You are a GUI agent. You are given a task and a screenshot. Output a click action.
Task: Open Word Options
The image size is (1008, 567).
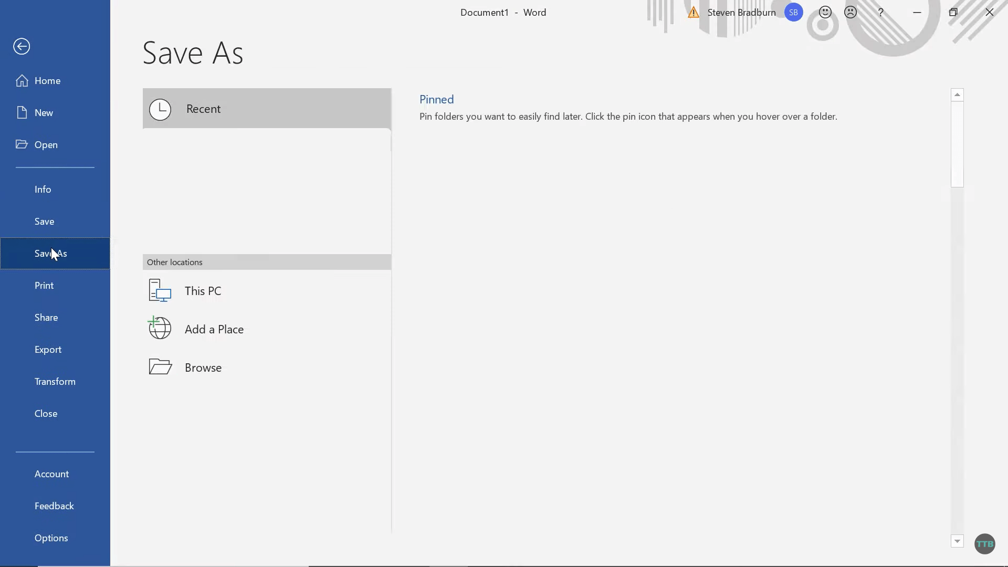pos(55,538)
